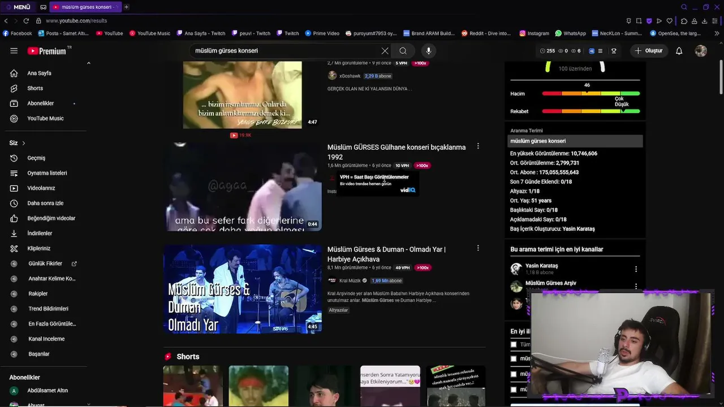Viewport: 724px width, 407px height.
Task: Open the browser MENÜ button
Action: pos(18,7)
